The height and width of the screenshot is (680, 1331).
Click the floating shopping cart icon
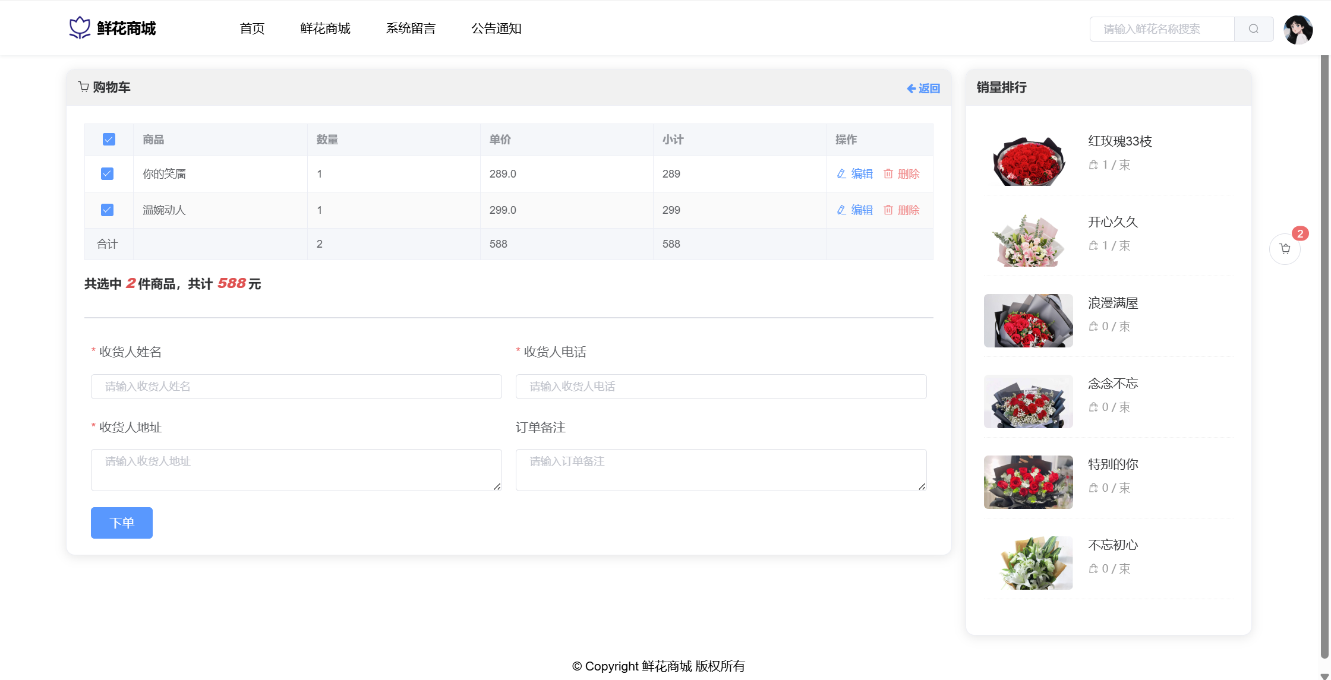coord(1285,249)
